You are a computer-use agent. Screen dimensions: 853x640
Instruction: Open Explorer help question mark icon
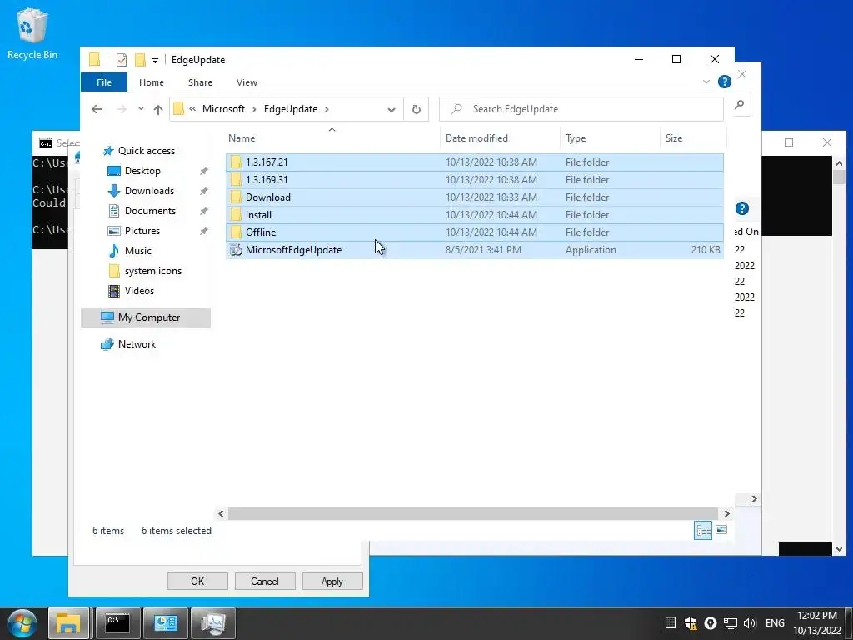pos(724,82)
